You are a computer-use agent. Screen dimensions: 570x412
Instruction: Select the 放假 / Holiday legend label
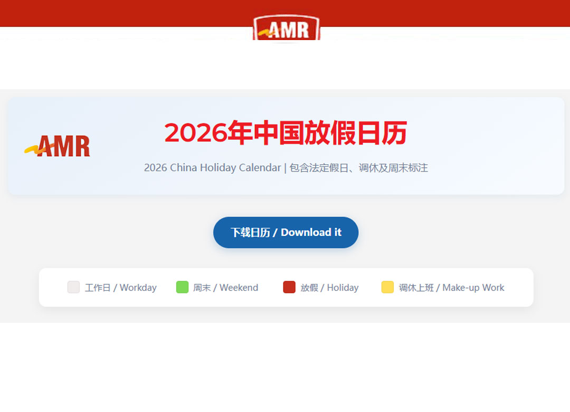pyautogui.click(x=329, y=288)
